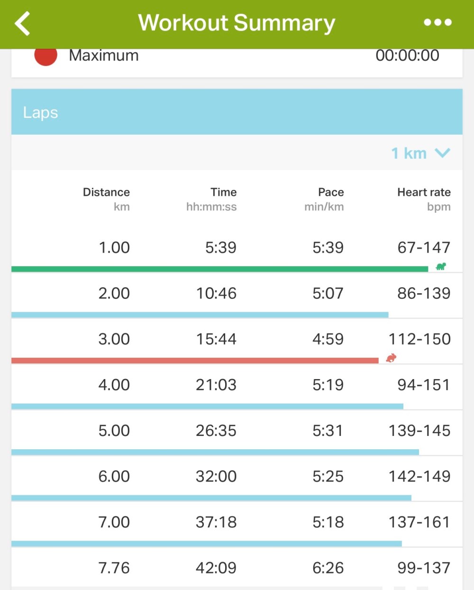The width and height of the screenshot is (474, 590).
Task: Click the green pace bar for lap 1
Action: (219, 269)
